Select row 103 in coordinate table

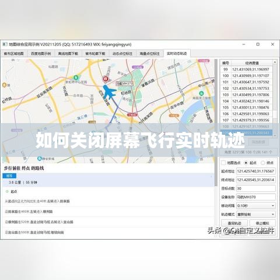tap(246, 94)
